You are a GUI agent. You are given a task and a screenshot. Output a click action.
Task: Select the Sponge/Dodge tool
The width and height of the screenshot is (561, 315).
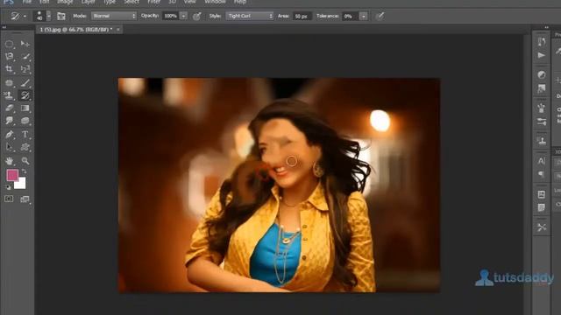(25, 121)
